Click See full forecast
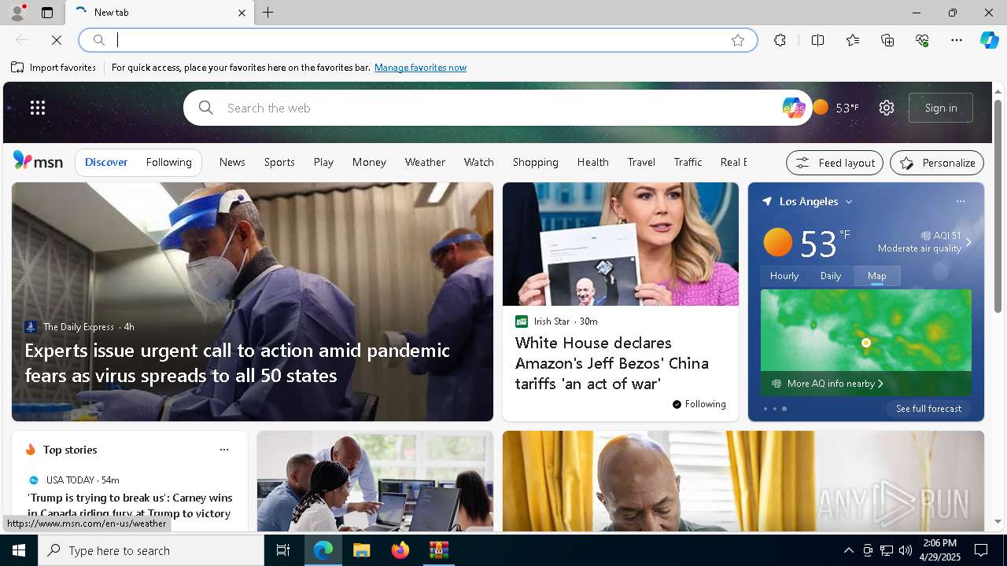 click(x=928, y=409)
